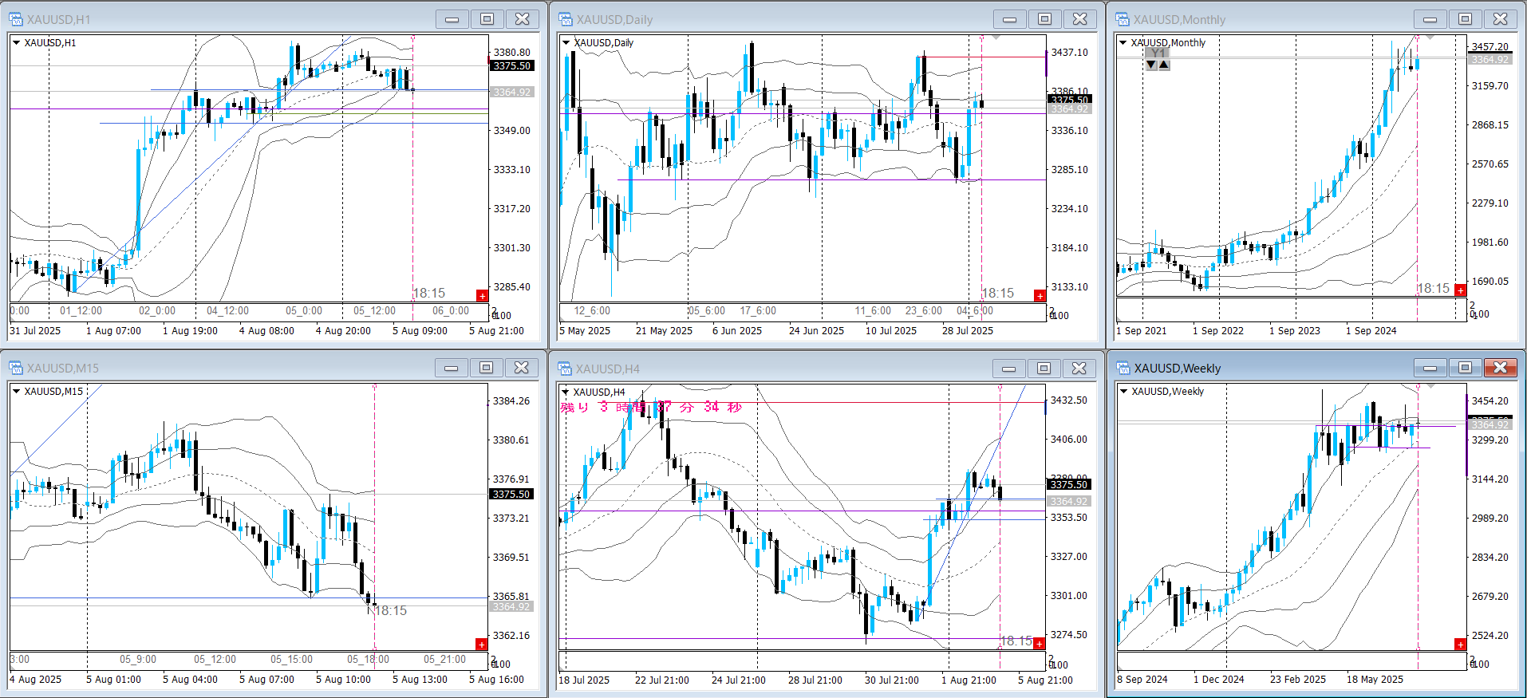
Task: Open the triangle menu beside XAUUSD,H4 label
Action: click(x=566, y=392)
